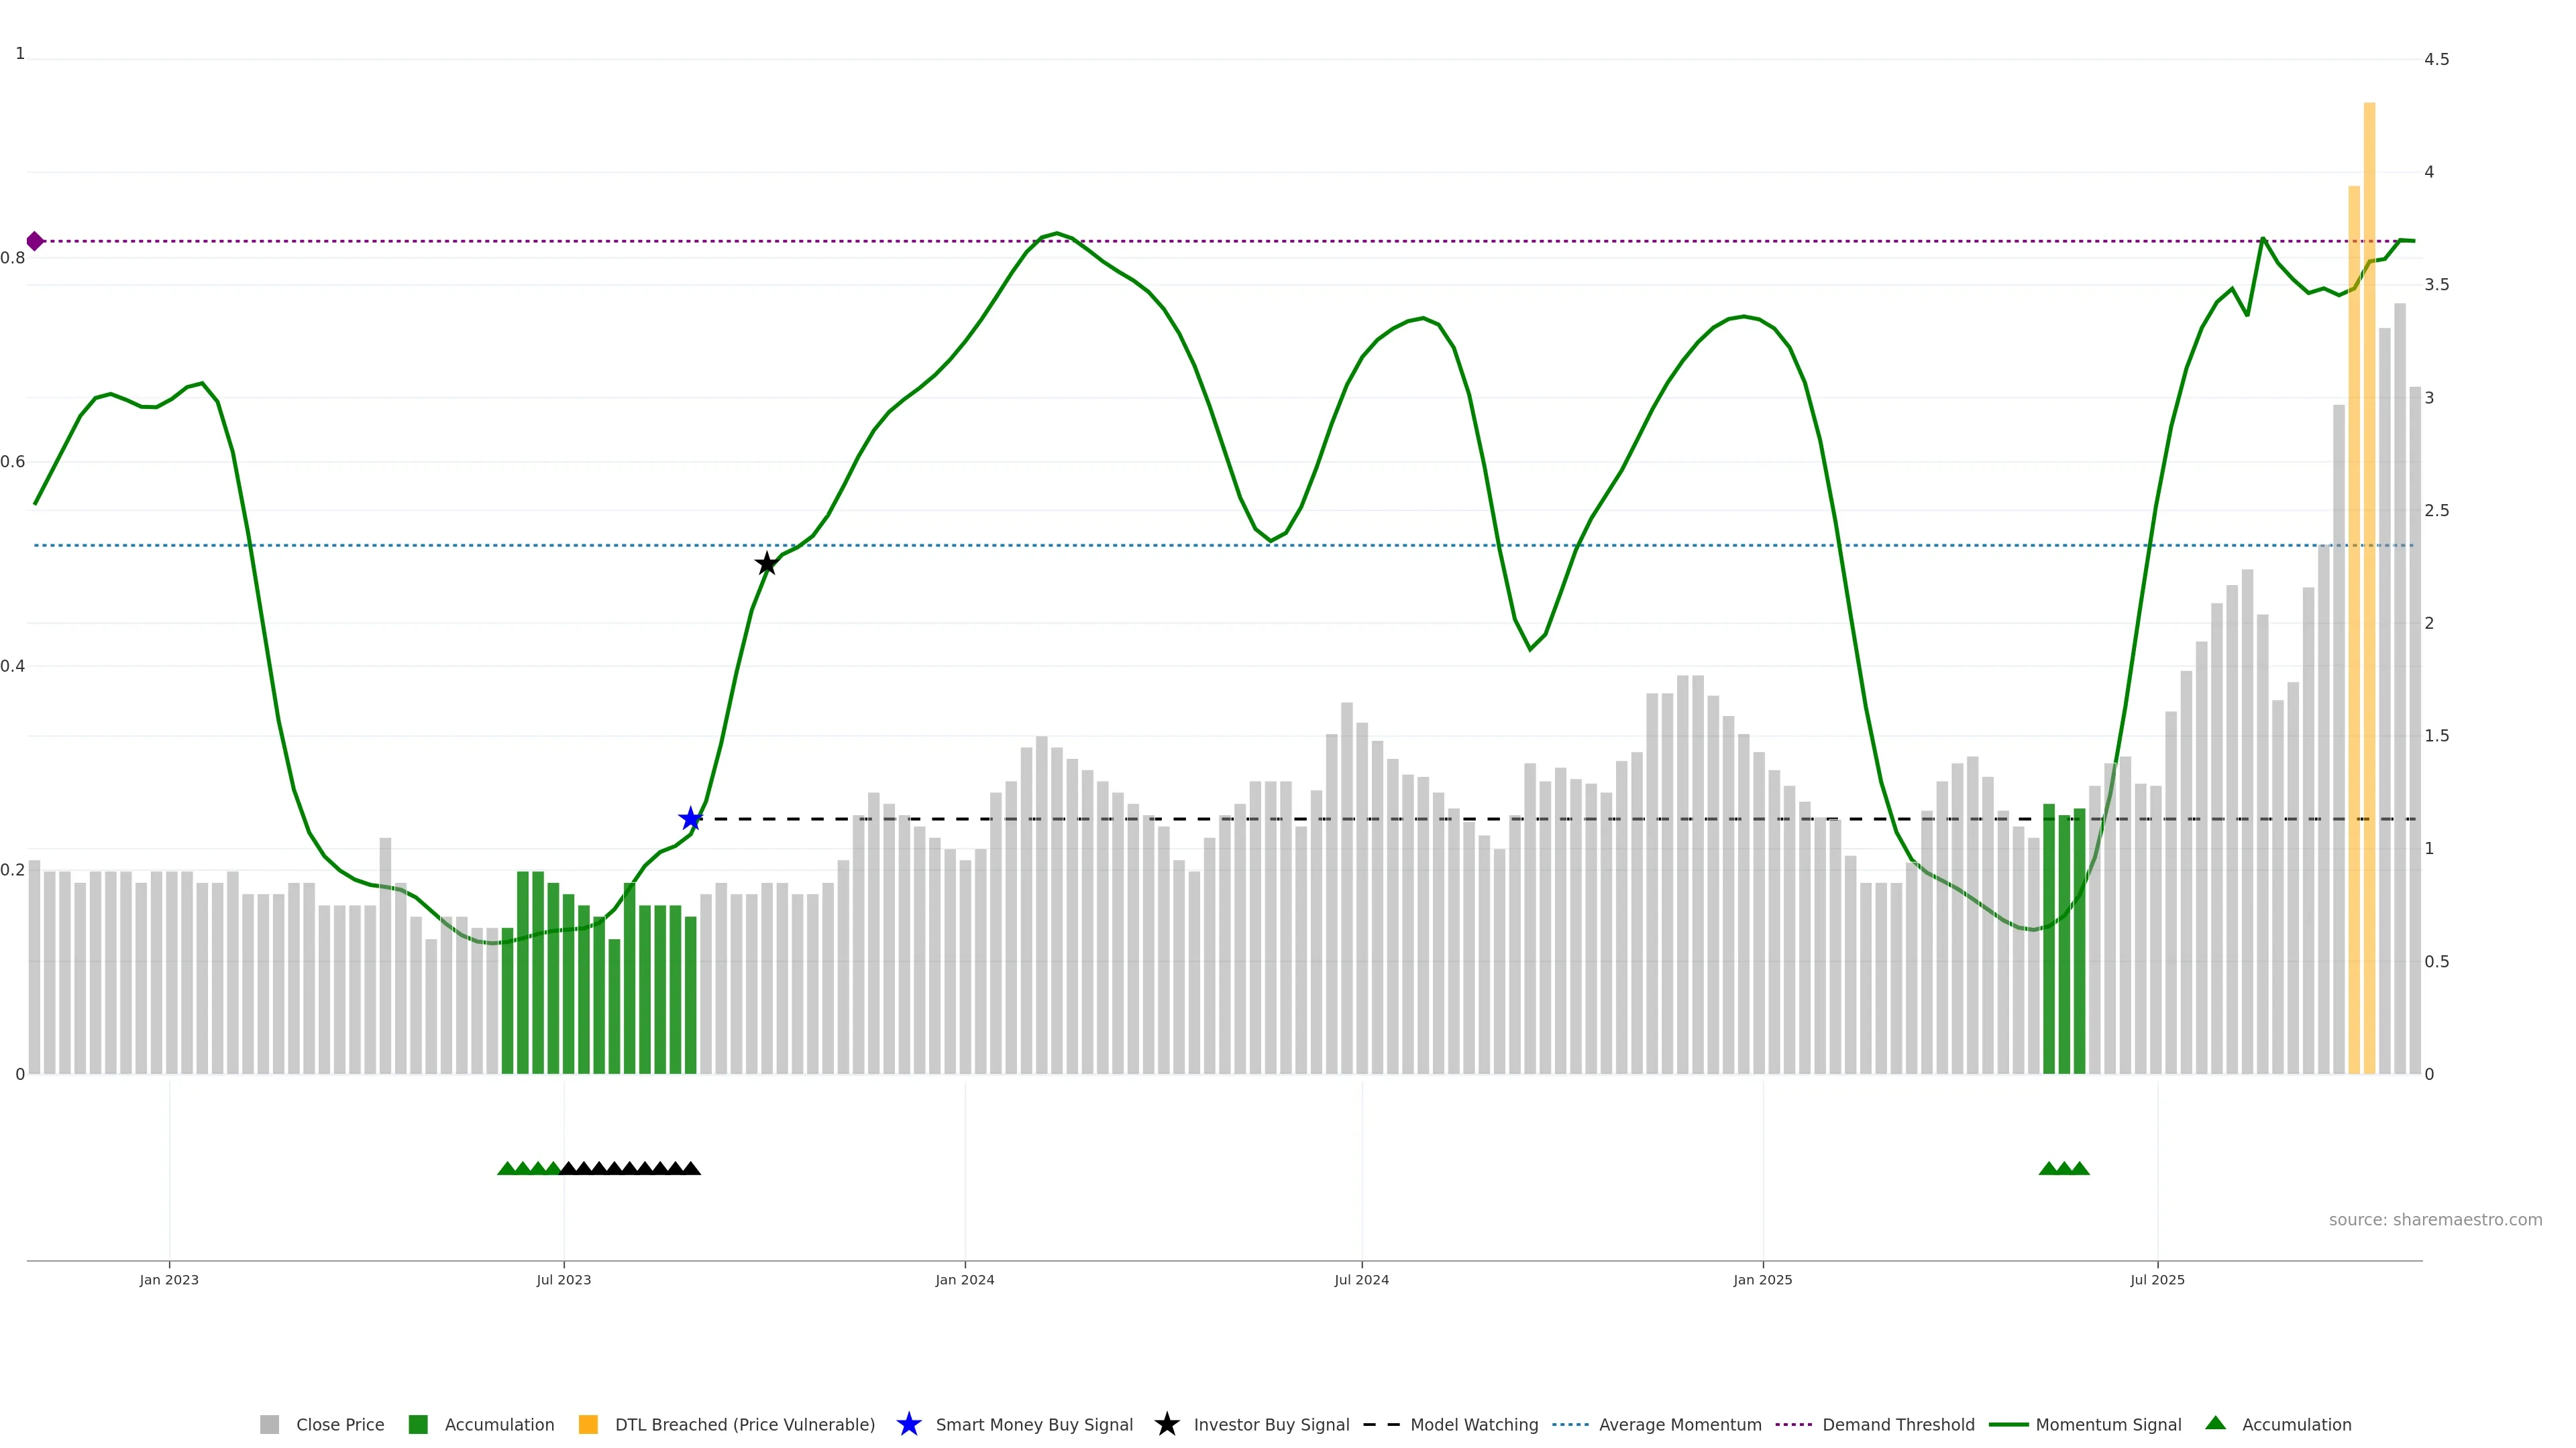Click the Investor Buy Signal legend star

tap(1166, 1425)
